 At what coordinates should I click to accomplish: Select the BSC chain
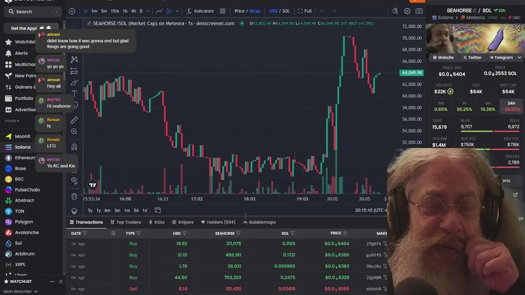point(14,179)
